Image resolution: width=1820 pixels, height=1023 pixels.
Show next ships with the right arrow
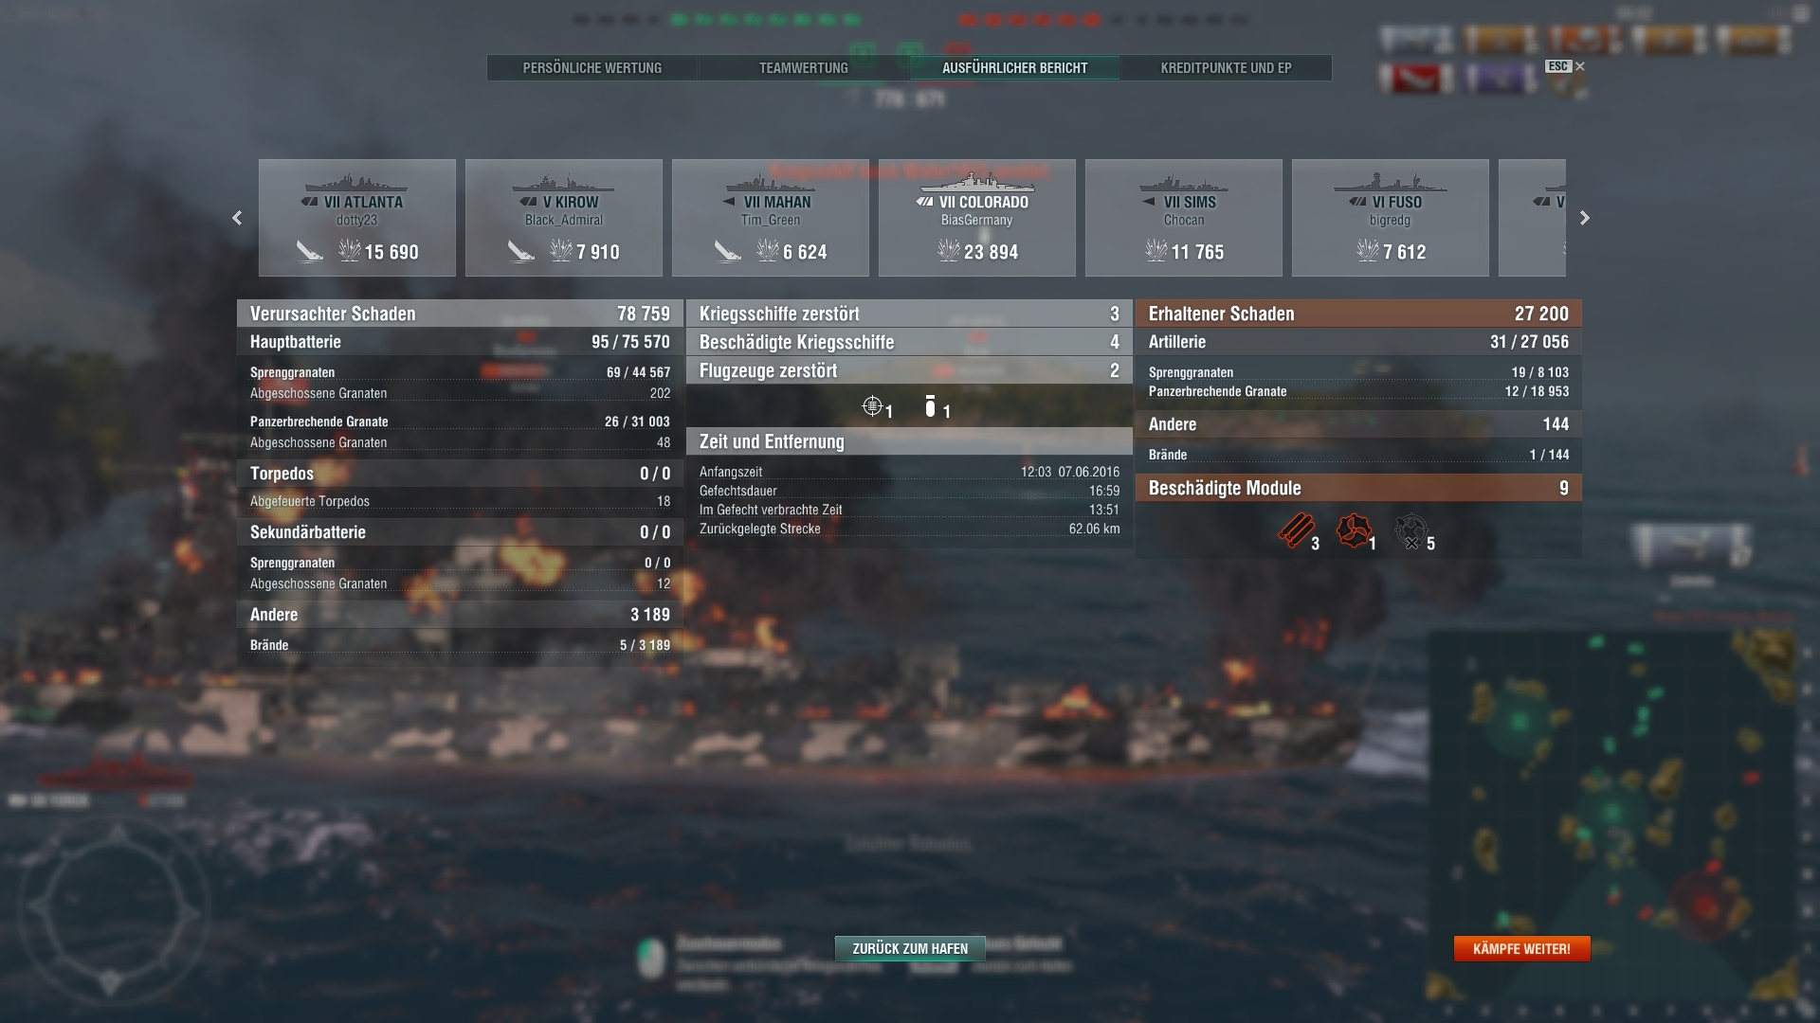tap(1584, 218)
